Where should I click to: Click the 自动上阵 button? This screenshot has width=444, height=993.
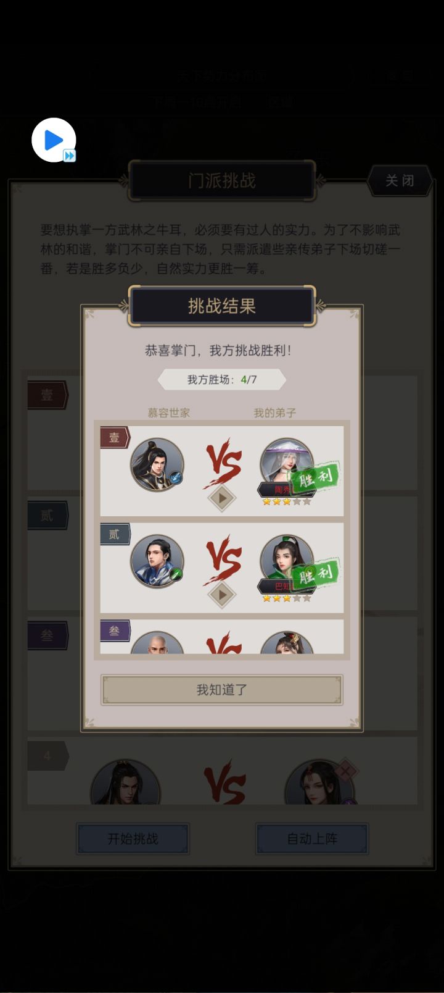click(x=312, y=839)
